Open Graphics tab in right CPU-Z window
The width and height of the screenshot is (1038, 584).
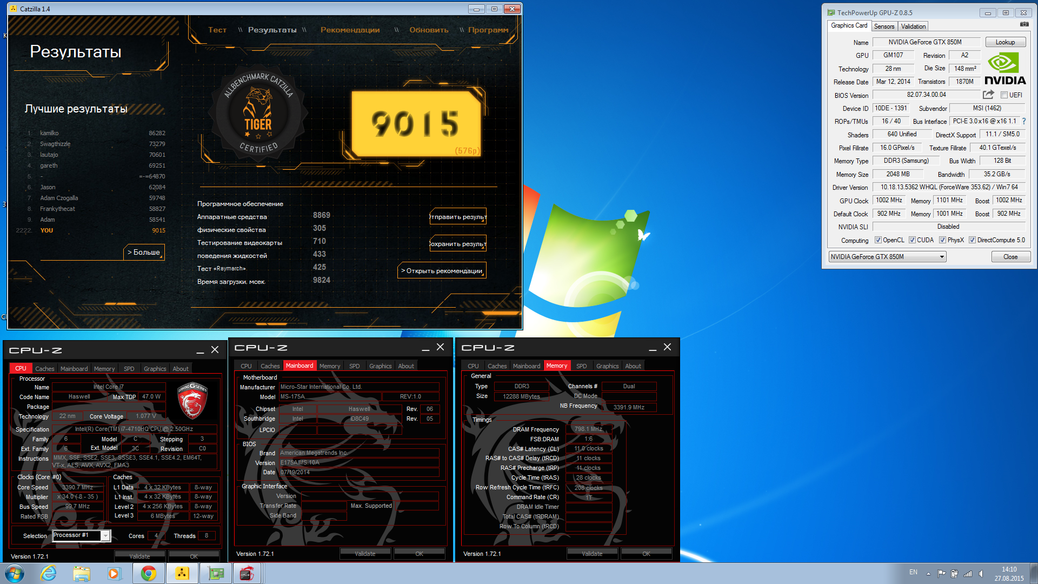pos(608,366)
